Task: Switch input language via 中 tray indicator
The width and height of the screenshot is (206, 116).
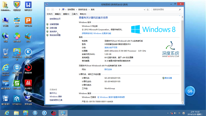Action: pos(179,113)
